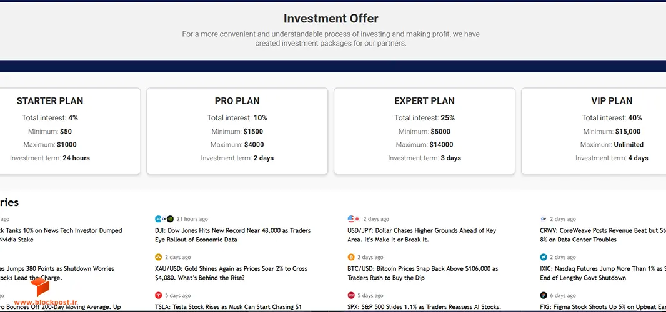Click the CoreWeave CW icon

point(544,219)
